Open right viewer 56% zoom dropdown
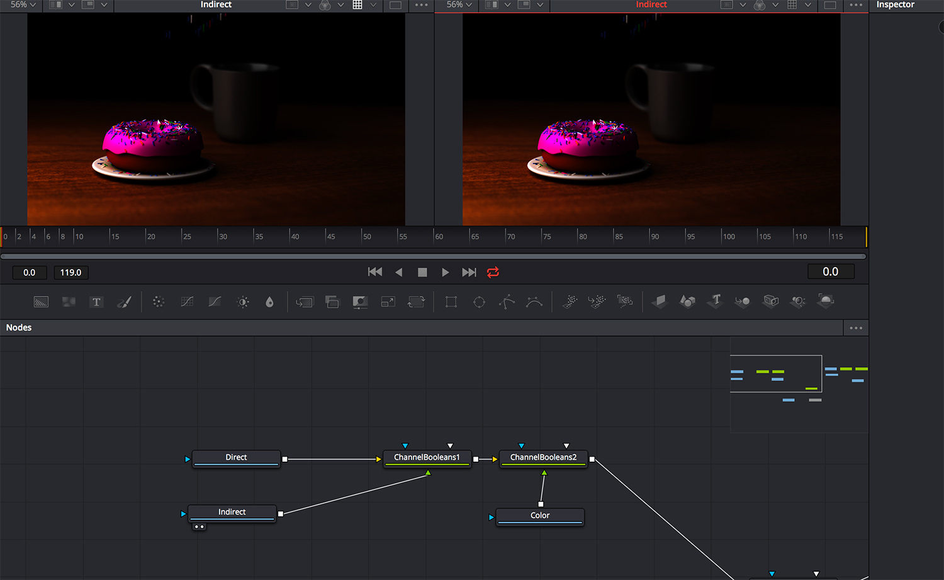 (459, 4)
